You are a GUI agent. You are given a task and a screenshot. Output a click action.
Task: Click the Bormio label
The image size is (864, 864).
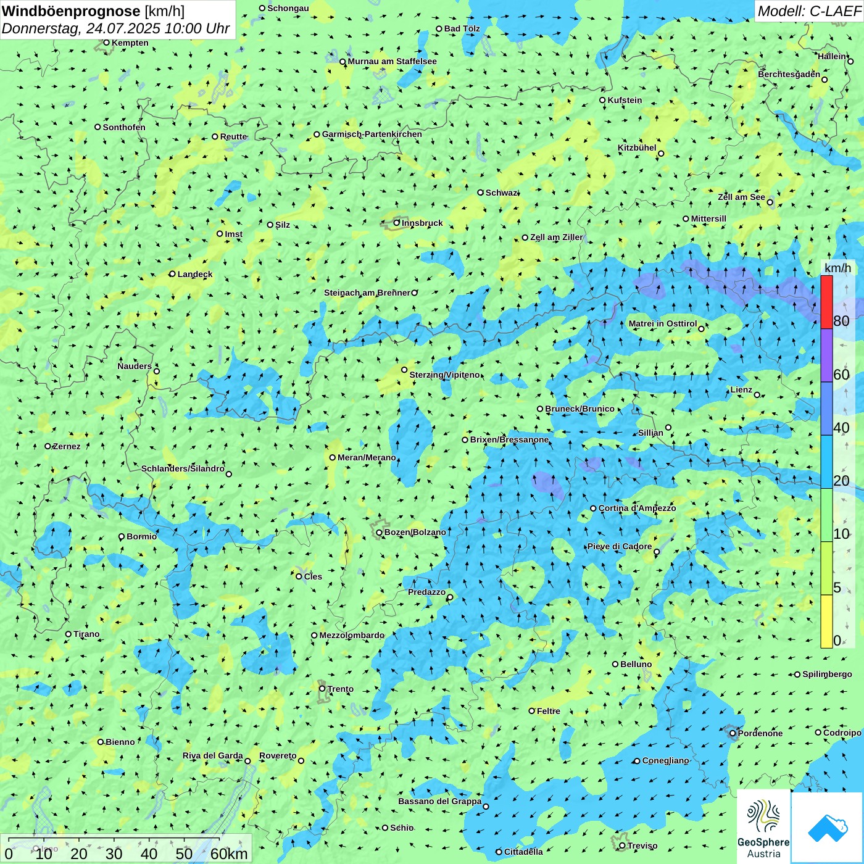tap(142, 536)
